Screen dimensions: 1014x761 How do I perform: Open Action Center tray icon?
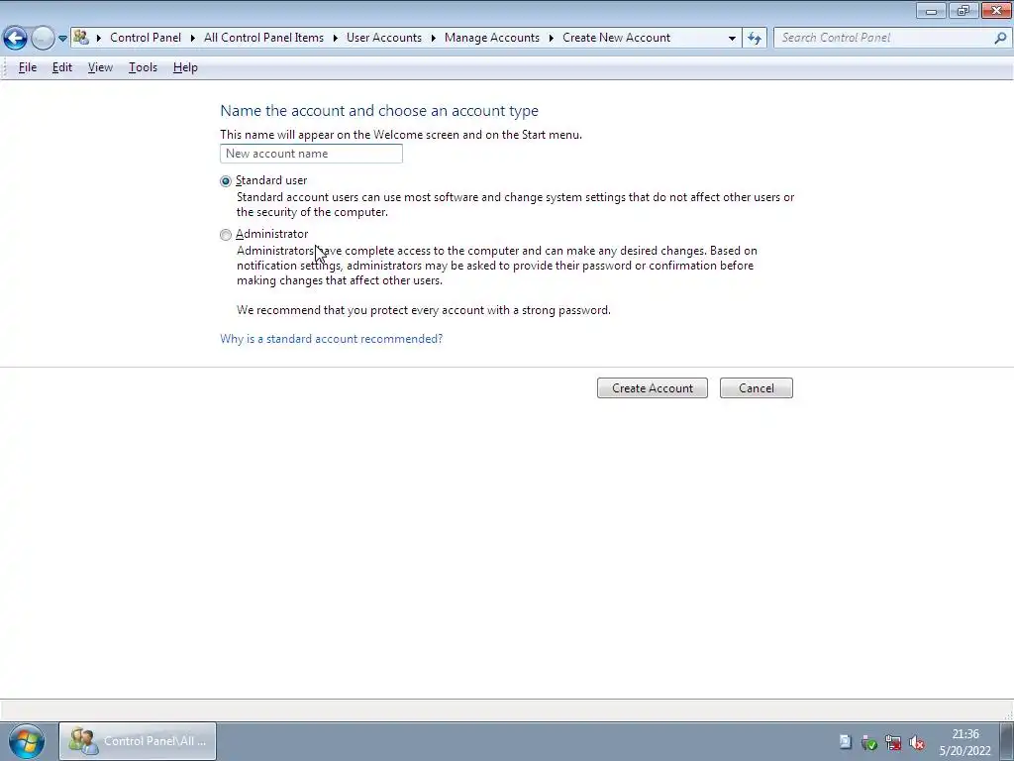[845, 741]
